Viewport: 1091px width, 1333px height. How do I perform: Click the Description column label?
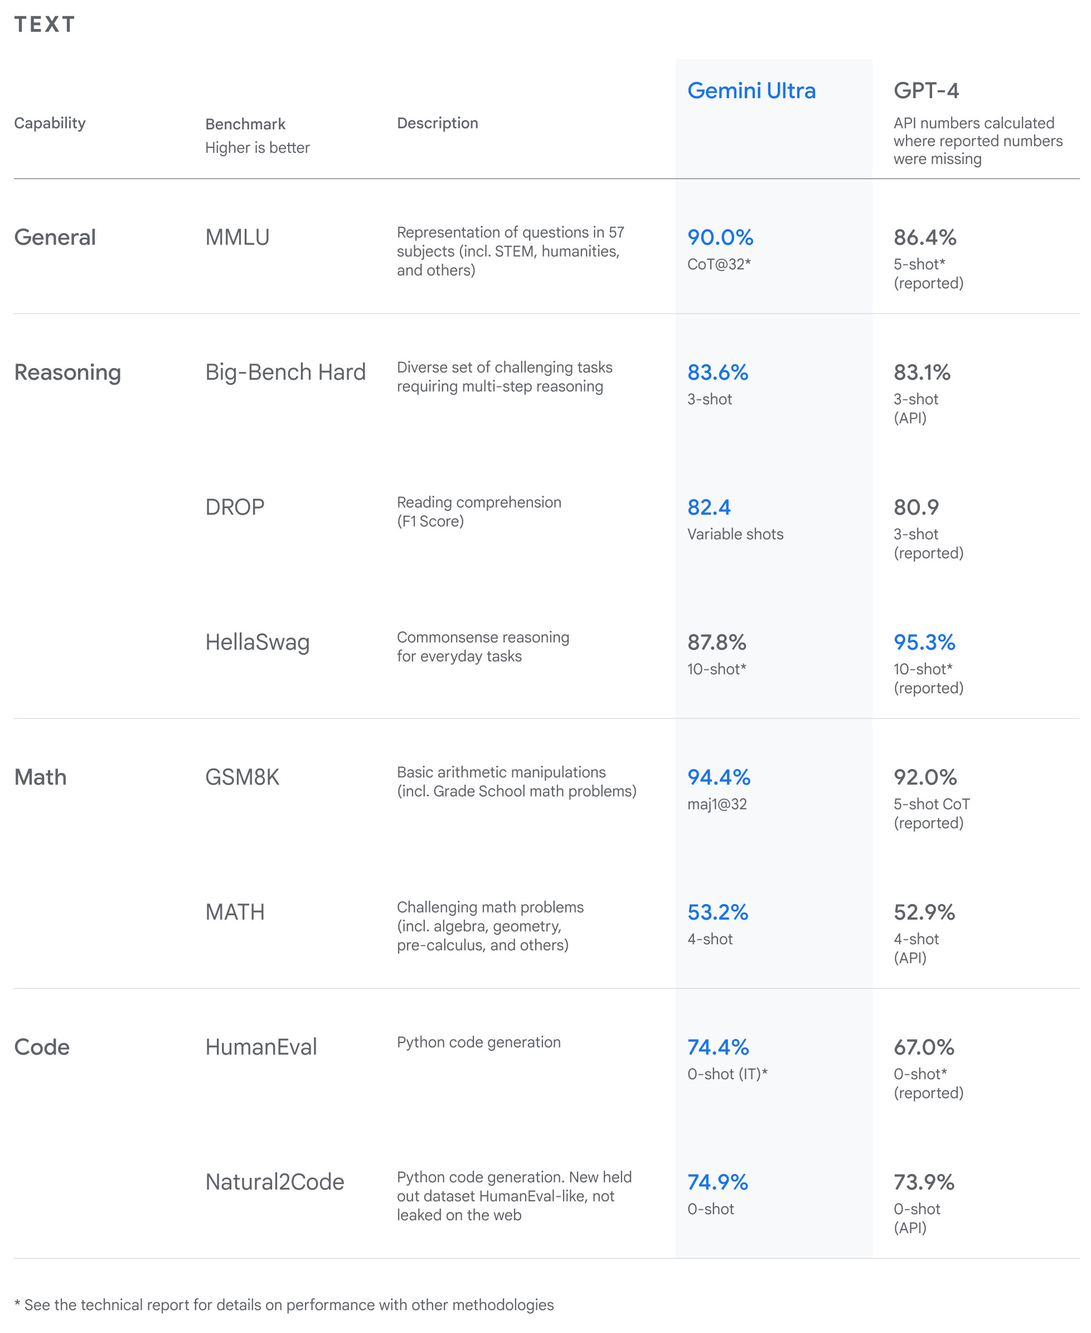click(438, 123)
